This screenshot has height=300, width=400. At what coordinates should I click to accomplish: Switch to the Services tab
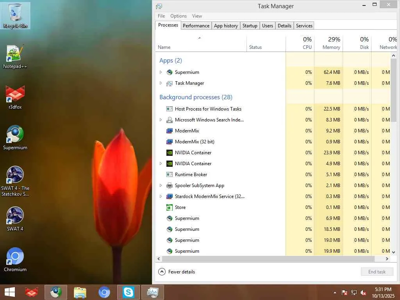[x=304, y=26]
